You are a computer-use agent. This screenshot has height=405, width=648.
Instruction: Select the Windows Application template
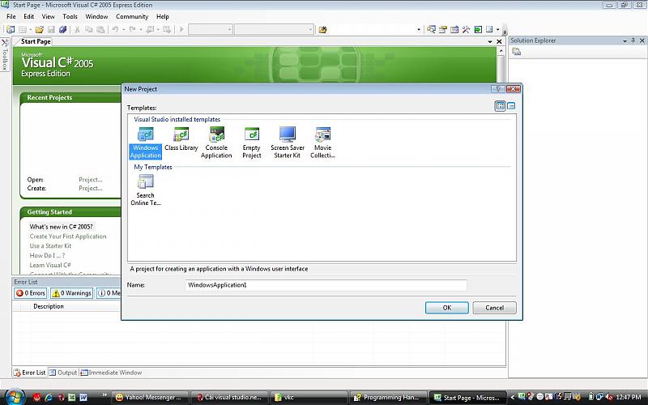[146, 142]
